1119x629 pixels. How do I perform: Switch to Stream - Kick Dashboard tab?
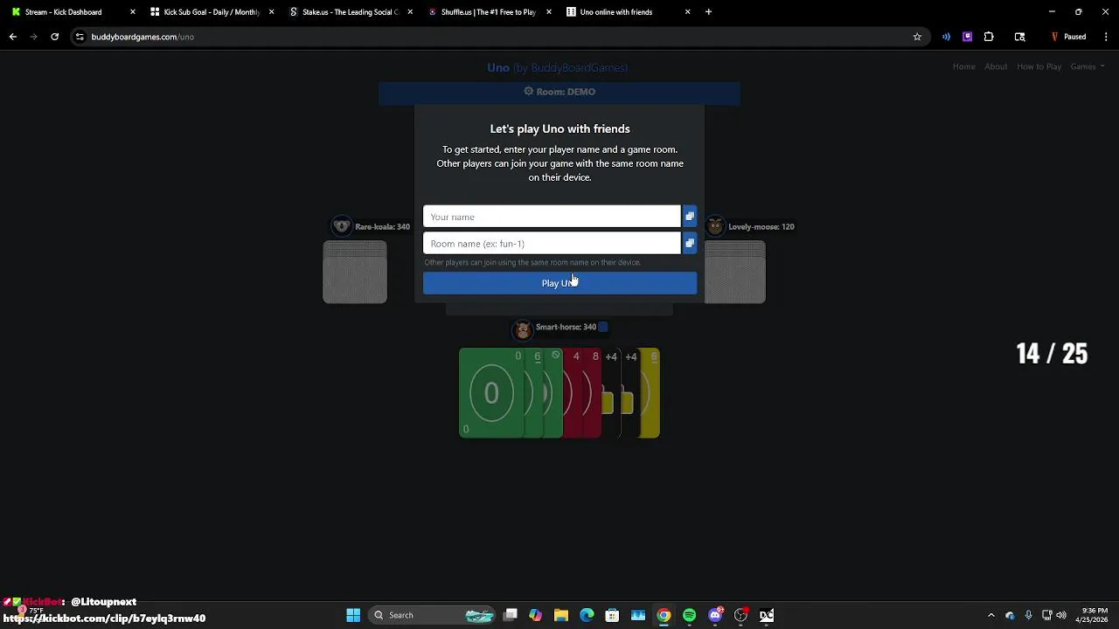click(x=73, y=12)
